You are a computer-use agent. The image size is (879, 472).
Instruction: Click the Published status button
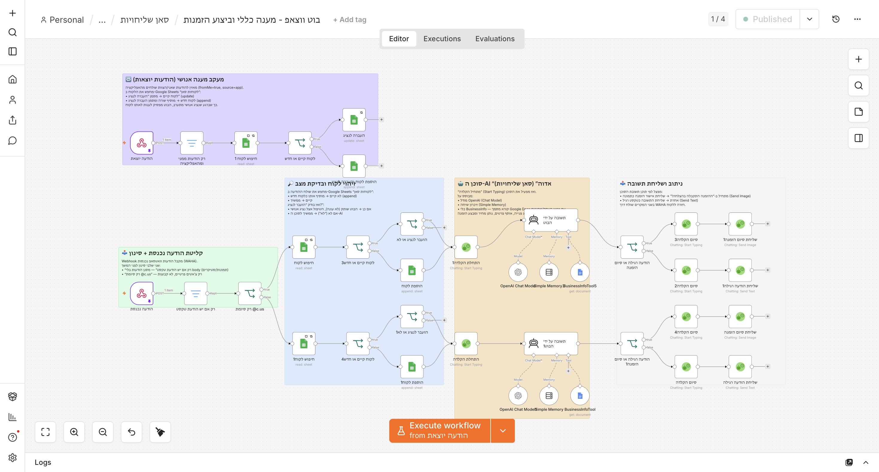pos(768,19)
